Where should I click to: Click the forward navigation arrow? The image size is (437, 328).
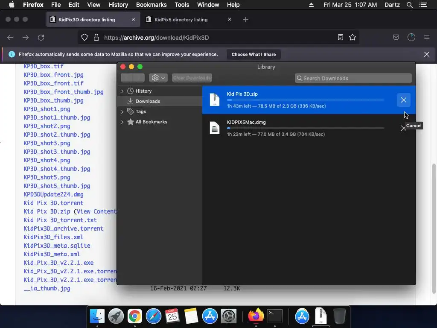26,38
